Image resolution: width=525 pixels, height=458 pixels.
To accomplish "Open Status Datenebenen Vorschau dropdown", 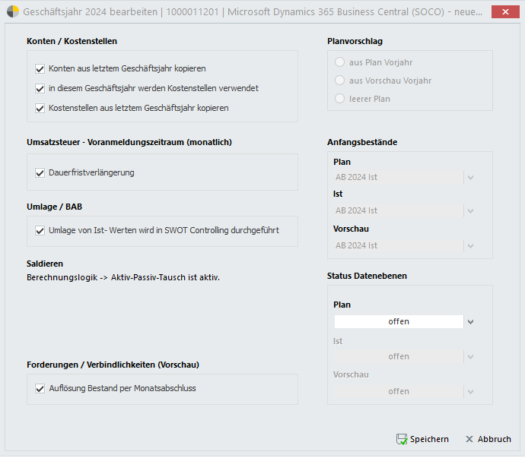I will (470, 391).
